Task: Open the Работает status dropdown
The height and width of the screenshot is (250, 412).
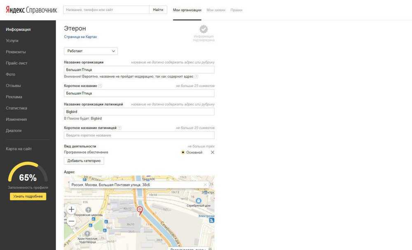Action: [91, 51]
